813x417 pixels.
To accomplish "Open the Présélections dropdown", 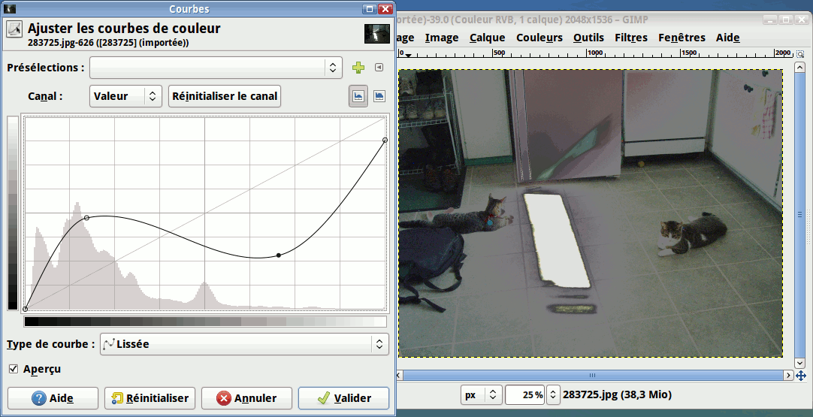I will [x=216, y=68].
